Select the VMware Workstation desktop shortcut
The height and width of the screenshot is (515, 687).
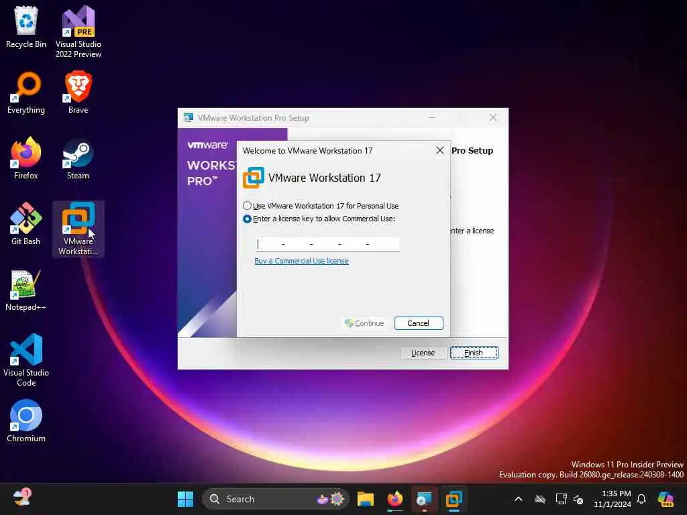(x=78, y=229)
